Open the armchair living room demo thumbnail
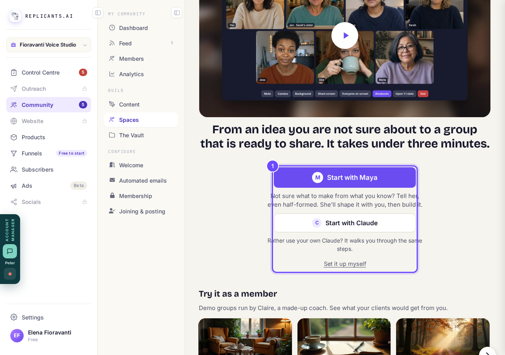 pos(245,336)
